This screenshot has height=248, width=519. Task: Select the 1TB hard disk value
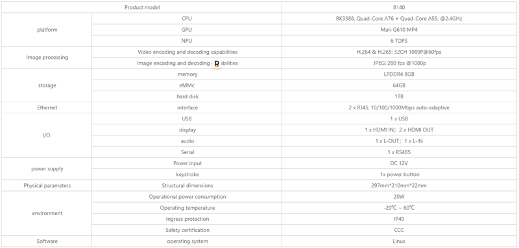pyautogui.click(x=399, y=96)
